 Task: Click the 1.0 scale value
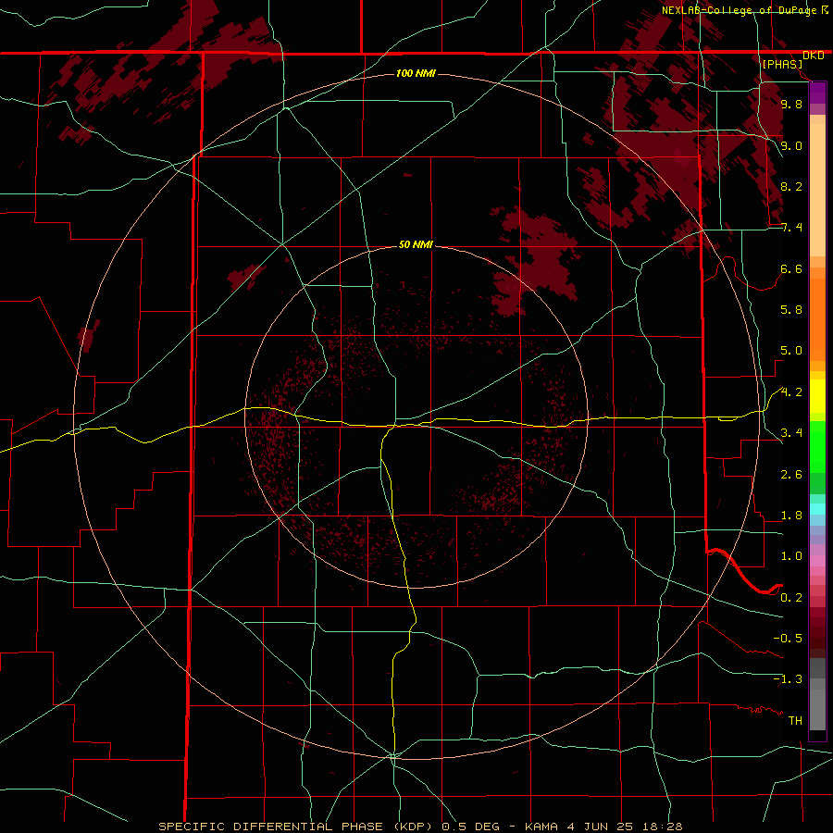(791, 556)
